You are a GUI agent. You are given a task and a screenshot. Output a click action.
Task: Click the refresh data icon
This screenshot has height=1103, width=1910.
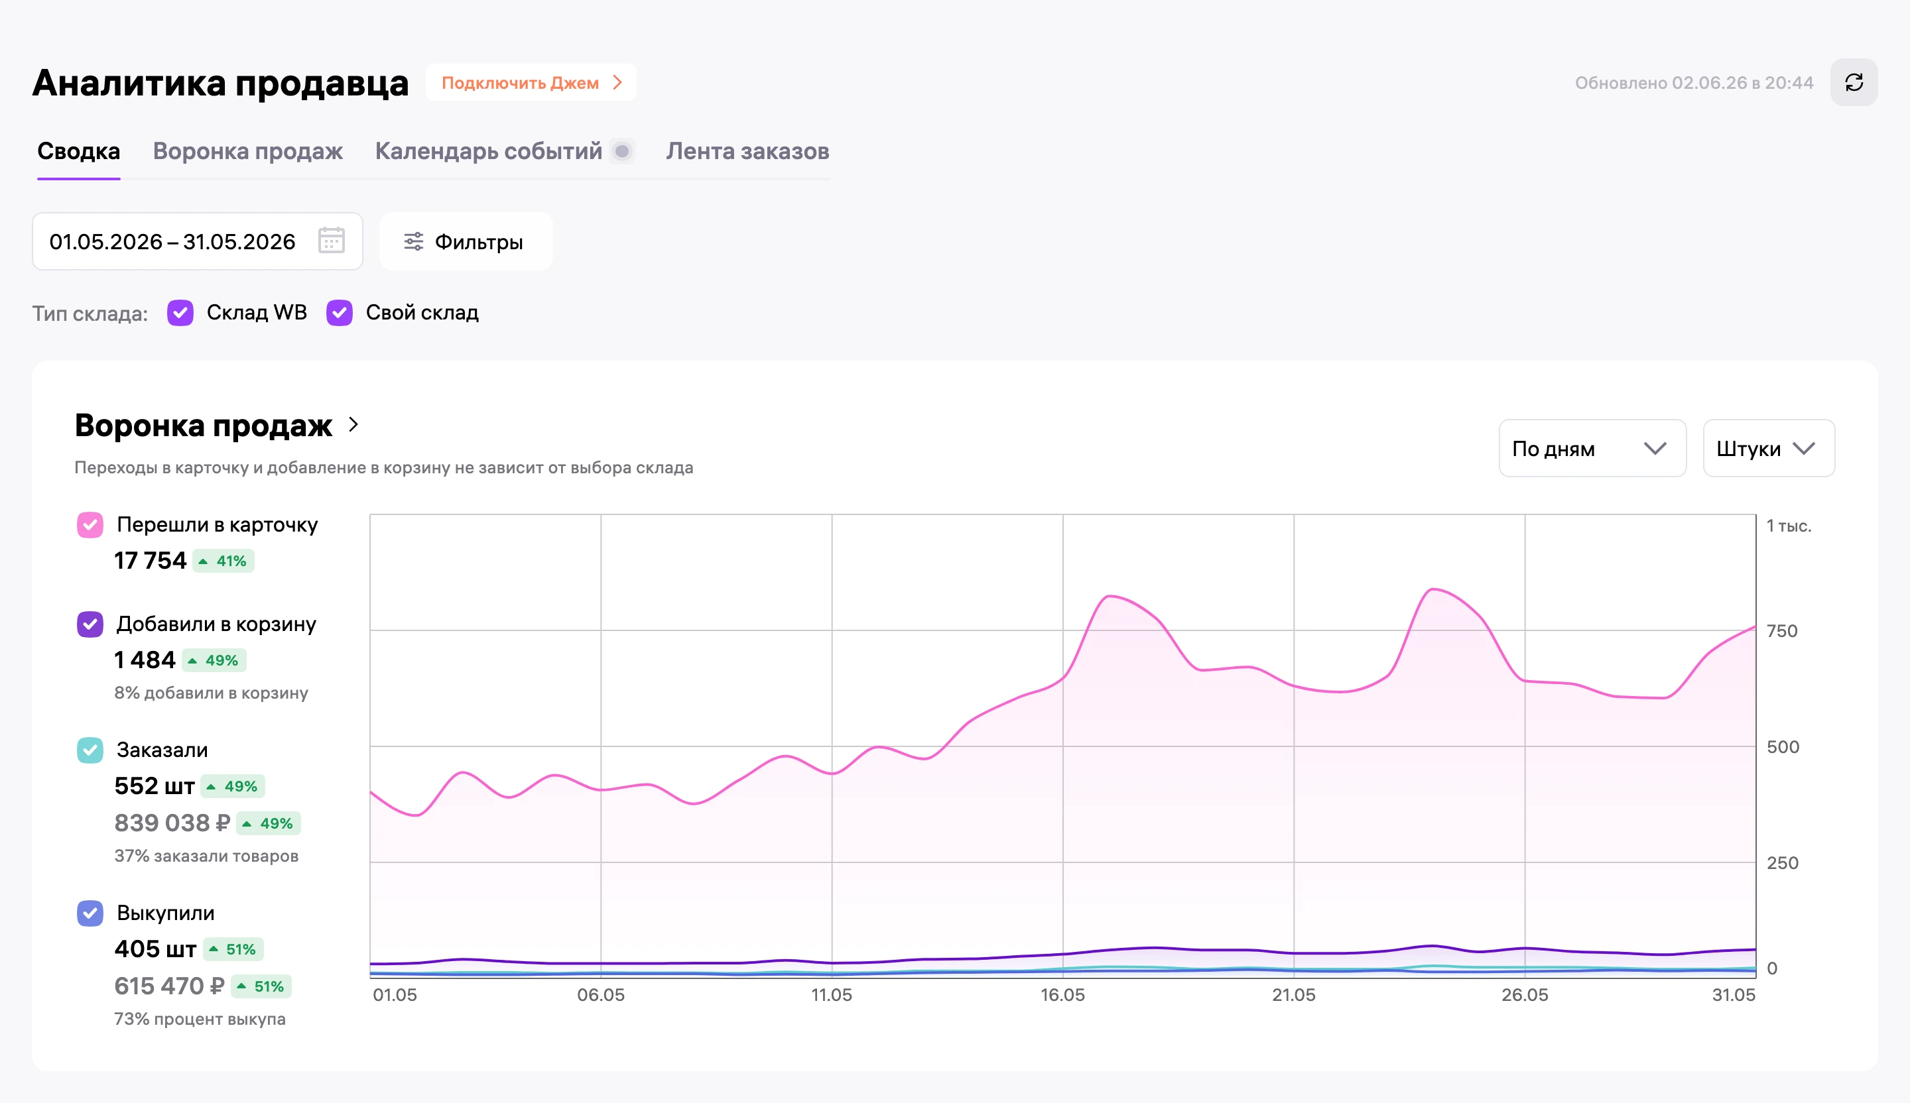pos(1853,83)
